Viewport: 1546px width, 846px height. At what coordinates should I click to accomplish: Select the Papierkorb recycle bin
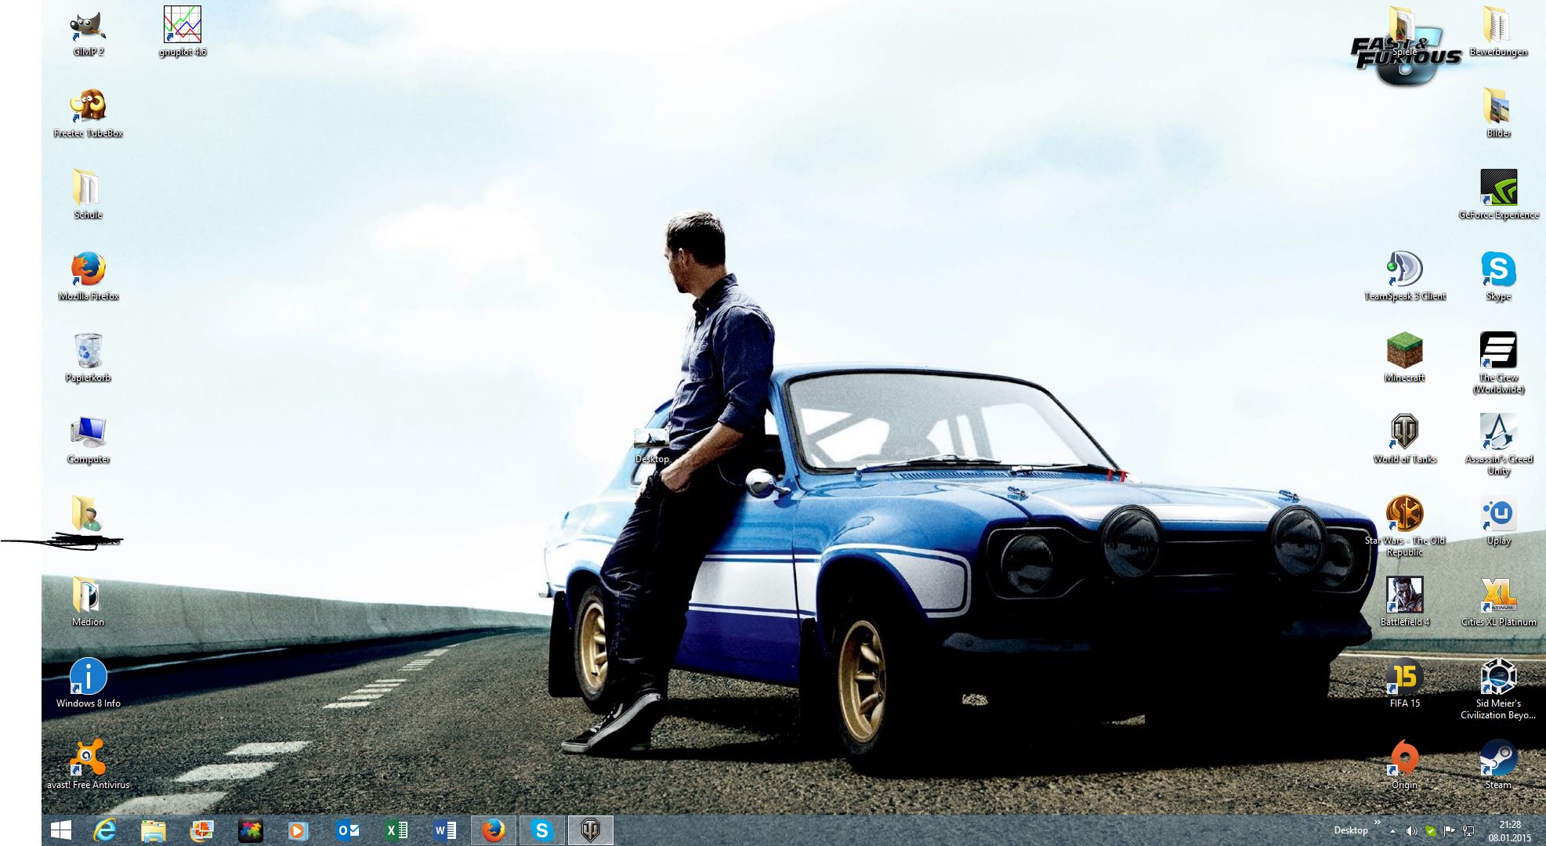click(88, 351)
